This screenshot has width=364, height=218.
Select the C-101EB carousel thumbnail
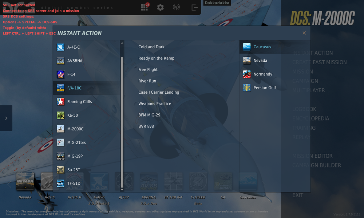coord(198,181)
